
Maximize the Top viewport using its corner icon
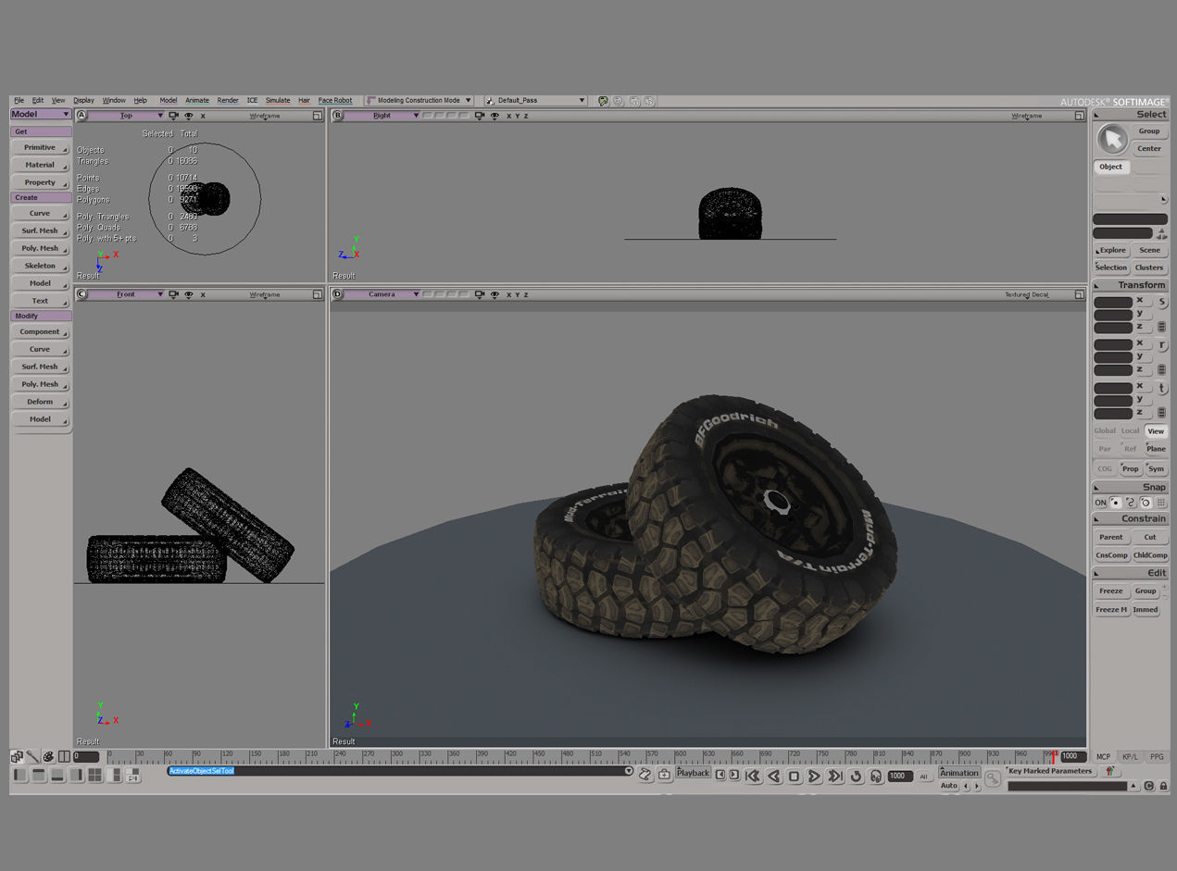point(318,116)
